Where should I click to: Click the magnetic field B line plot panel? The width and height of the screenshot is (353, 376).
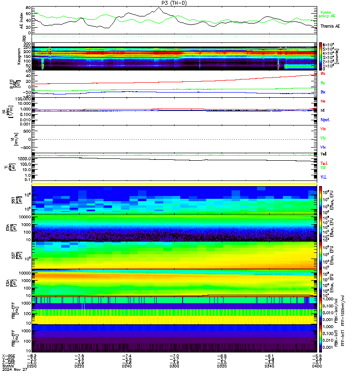pos(174,84)
